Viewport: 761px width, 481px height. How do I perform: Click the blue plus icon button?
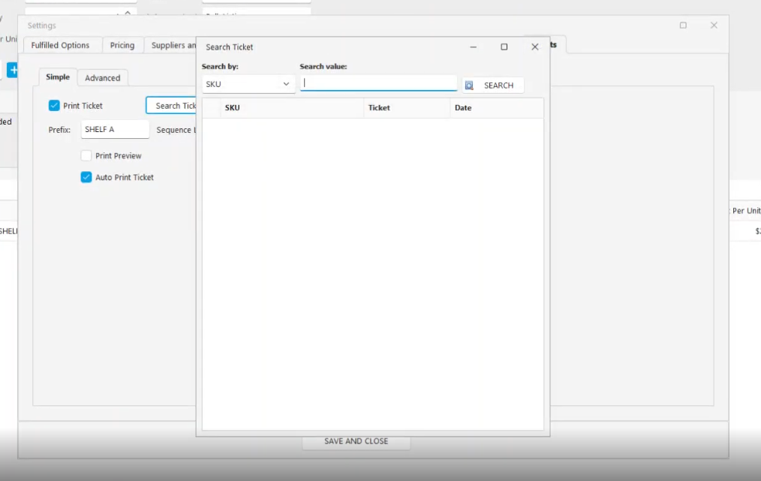[13, 70]
